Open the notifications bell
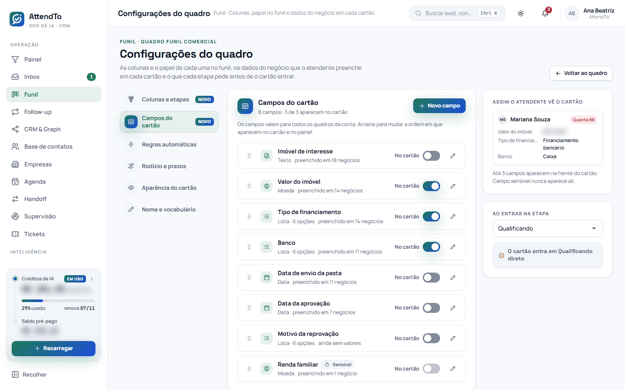 pos(545,13)
